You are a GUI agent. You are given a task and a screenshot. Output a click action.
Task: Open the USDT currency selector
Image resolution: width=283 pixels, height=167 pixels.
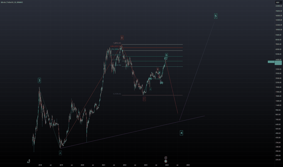pyautogui.click(x=278, y=2)
